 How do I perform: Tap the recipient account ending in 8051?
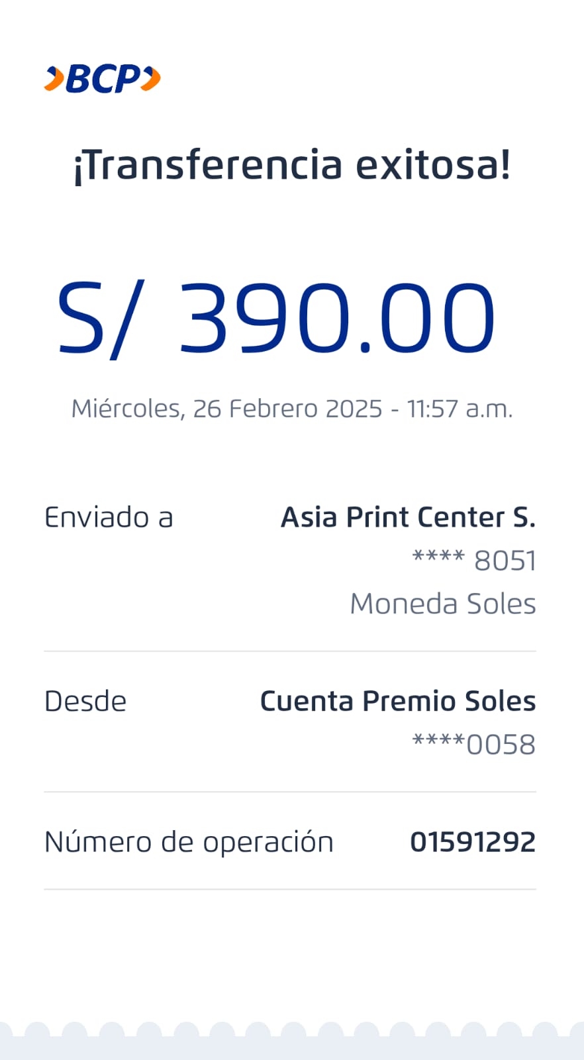474,560
